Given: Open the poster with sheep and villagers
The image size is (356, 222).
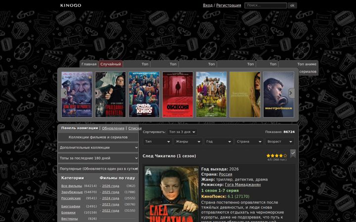Looking at the screenshot, I should 212,94.
